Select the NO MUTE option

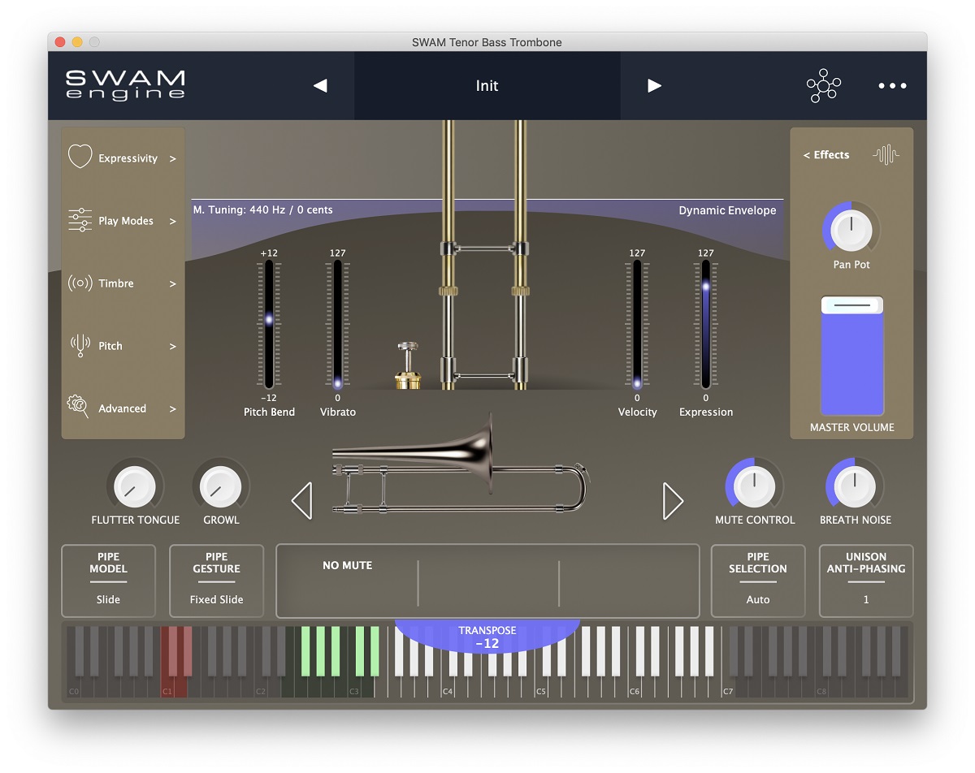pos(348,565)
